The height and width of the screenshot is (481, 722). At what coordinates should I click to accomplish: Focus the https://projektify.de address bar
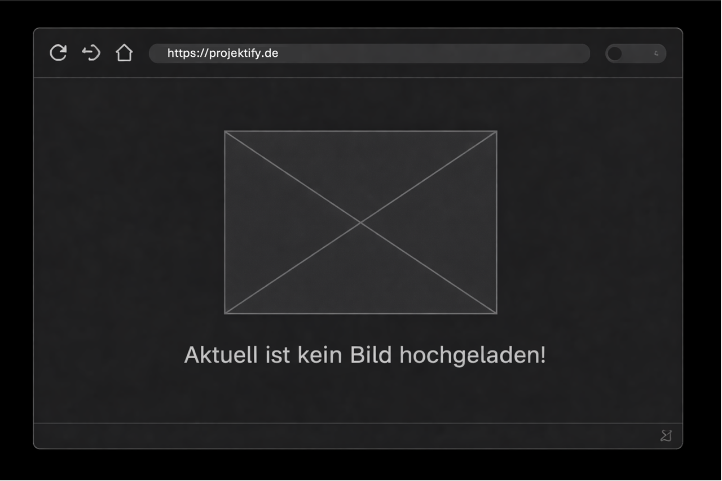pyautogui.click(x=369, y=54)
